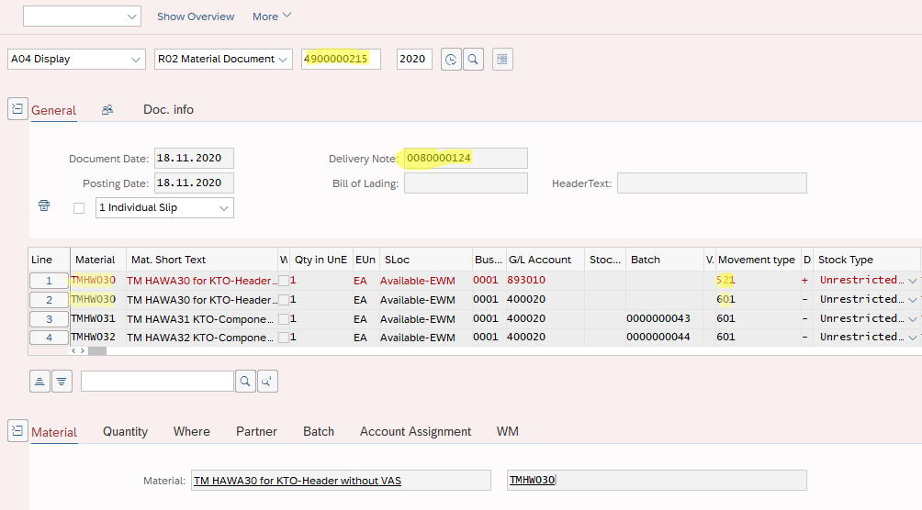Click the printer icon beside Individual Slip
Viewport: 922px width, 510px height.
click(x=44, y=205)
